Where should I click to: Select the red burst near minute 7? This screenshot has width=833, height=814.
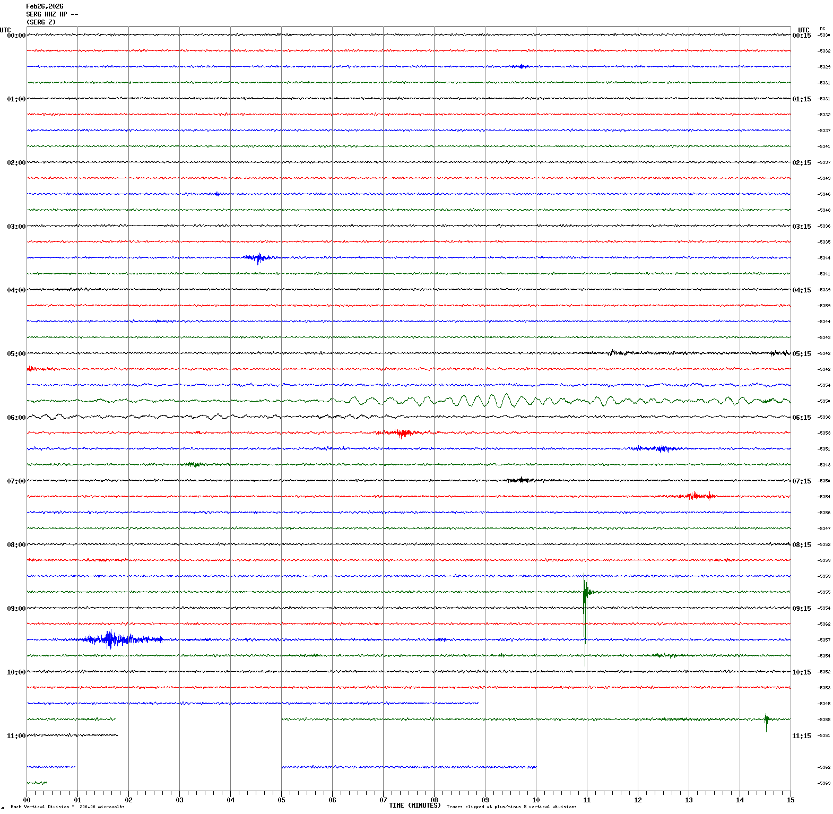(x=402, y=433)
